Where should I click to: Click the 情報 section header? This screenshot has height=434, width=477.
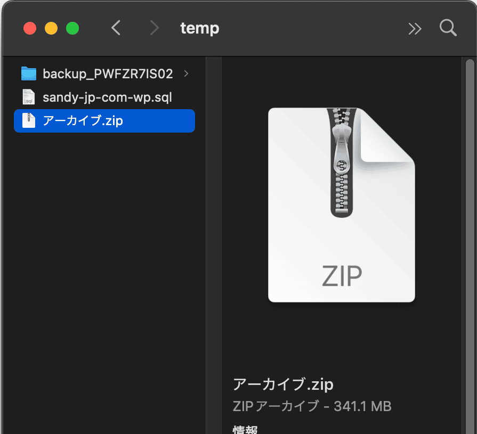(246, 429)
